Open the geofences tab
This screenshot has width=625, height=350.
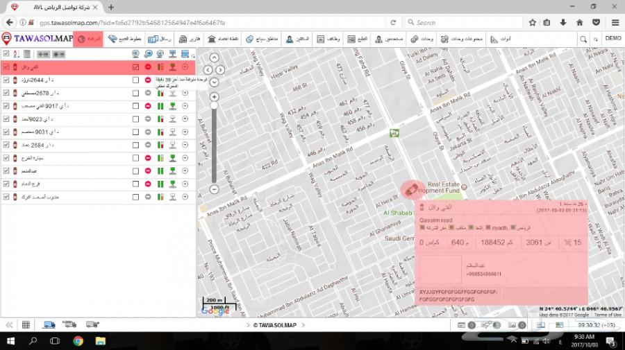(262, 39)
